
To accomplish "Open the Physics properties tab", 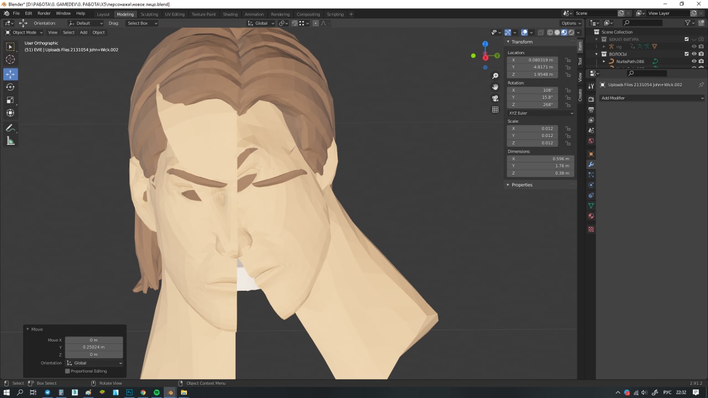I will pos(591,185).
